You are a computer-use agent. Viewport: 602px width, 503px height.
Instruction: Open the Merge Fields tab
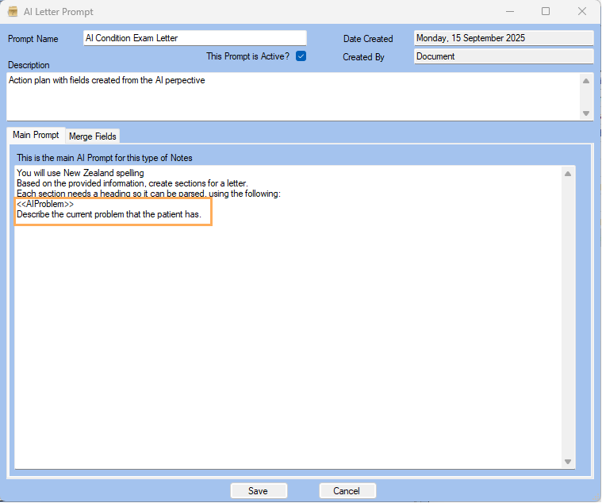(x=93, y=136)
